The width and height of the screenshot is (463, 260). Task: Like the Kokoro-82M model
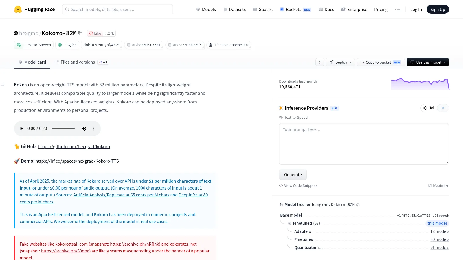(95, 33)
